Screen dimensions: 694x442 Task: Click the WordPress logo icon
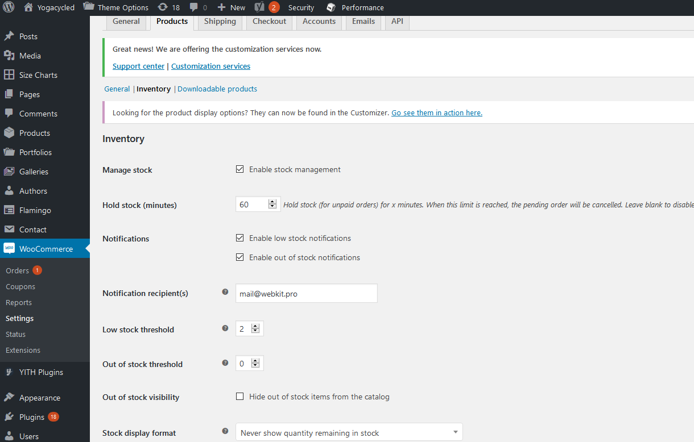tap(9, 7)
